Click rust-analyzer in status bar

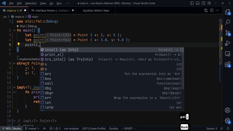coord(71,128)
